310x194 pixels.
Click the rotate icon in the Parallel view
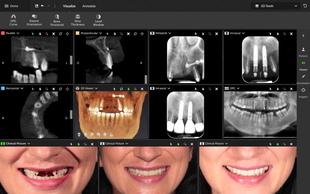[x=60, y=34]
